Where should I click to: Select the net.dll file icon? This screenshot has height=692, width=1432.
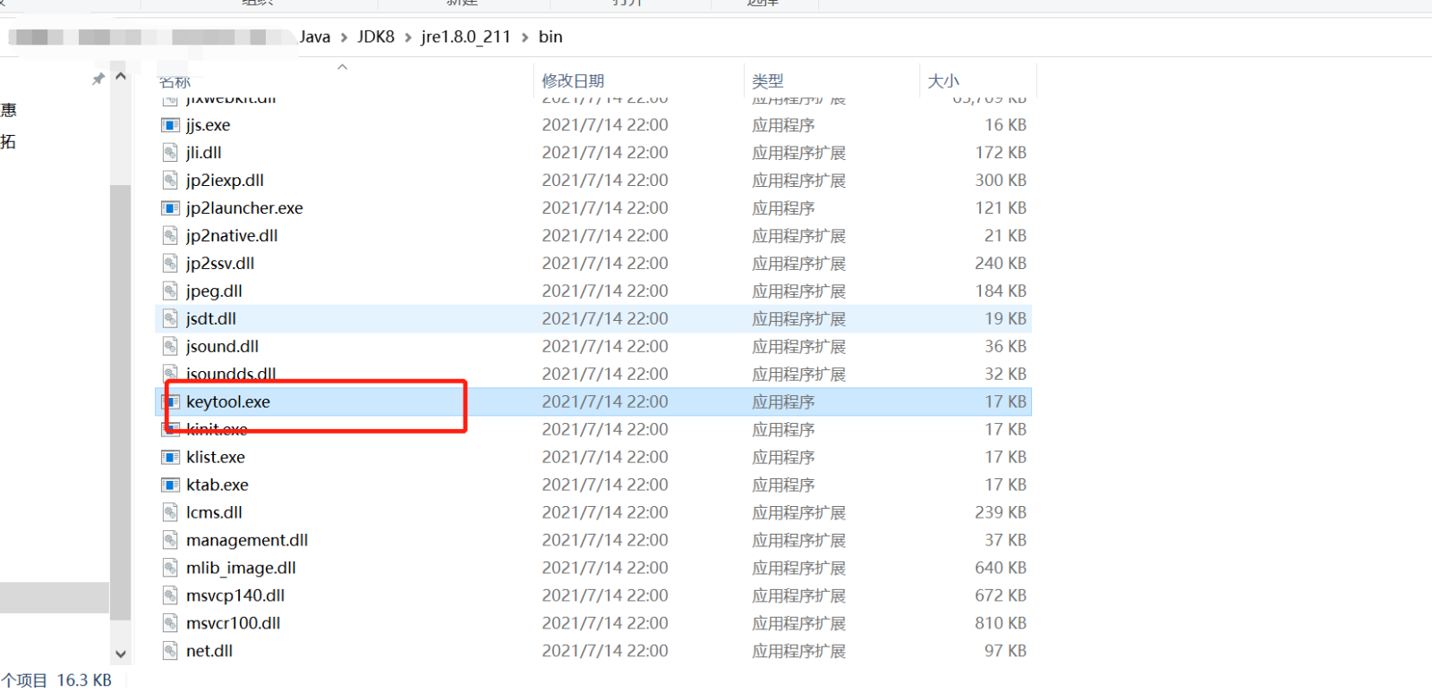[x=170, y=652]
